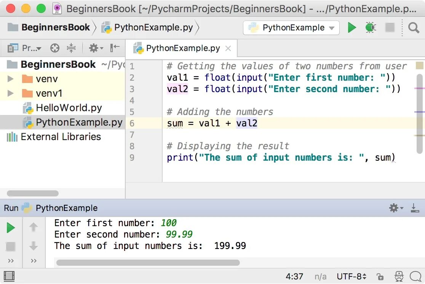The height and width of the screenshot is (284, 425).
Task: Click the PyCharm file icon in title bar
Action: (57, 8)
